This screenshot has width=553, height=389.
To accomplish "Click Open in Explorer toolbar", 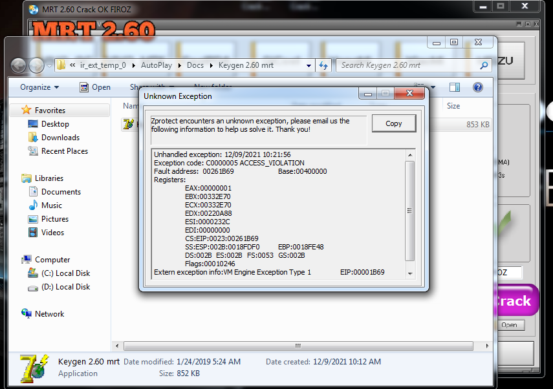I will point(95,87).
